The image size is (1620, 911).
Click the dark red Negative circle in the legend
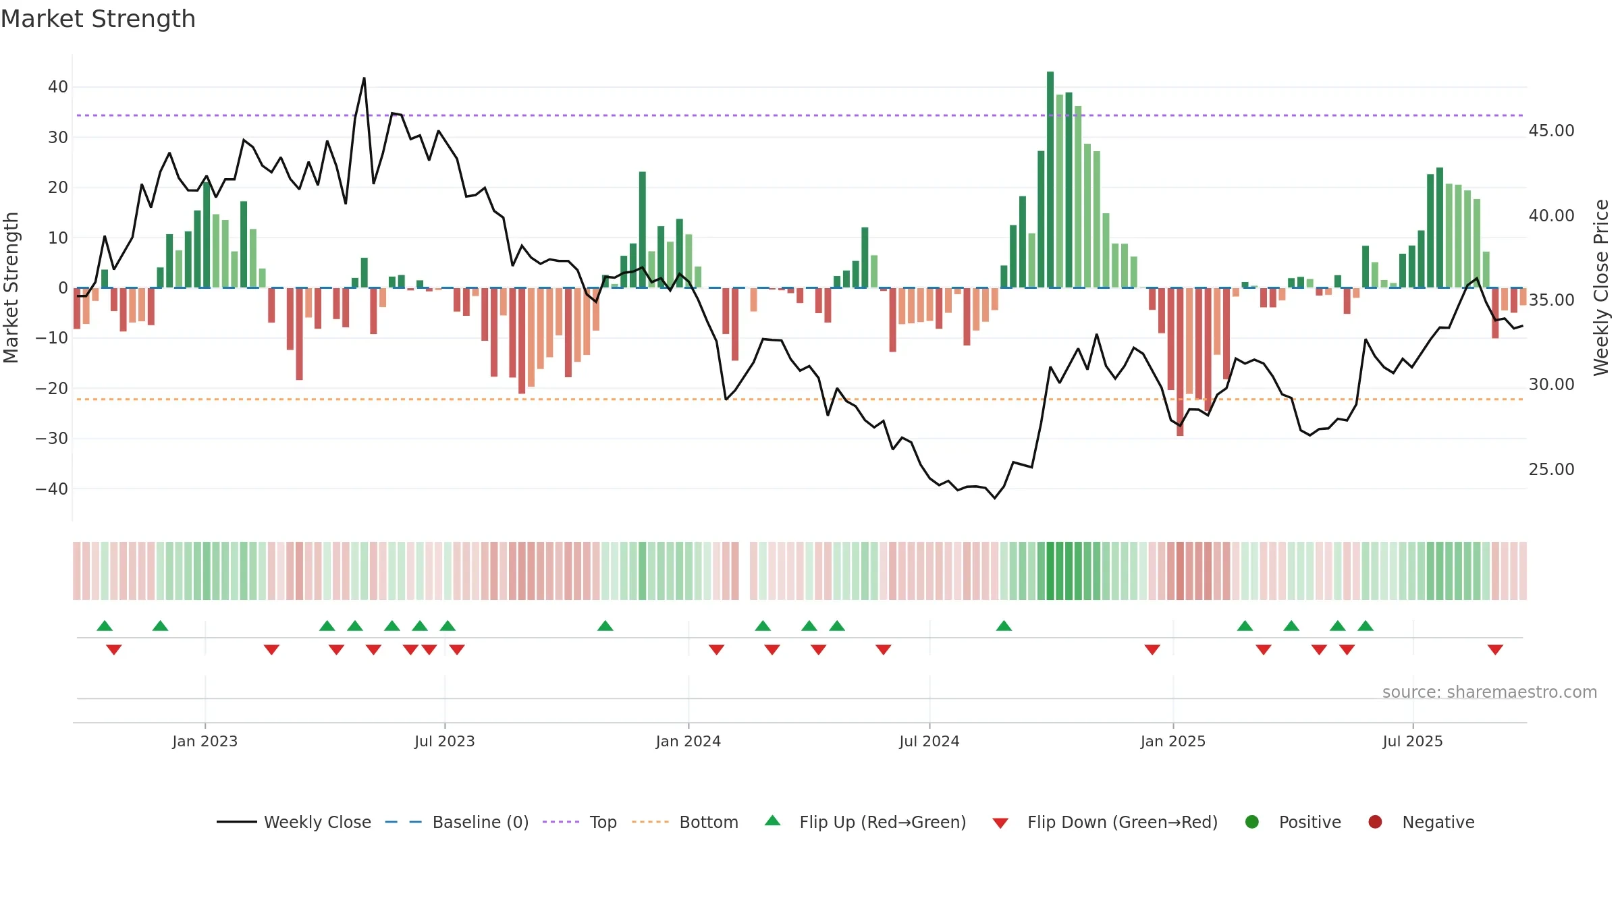point(1375,822)
